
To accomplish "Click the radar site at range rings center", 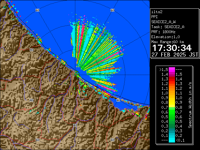I will (x=75, y=75).
